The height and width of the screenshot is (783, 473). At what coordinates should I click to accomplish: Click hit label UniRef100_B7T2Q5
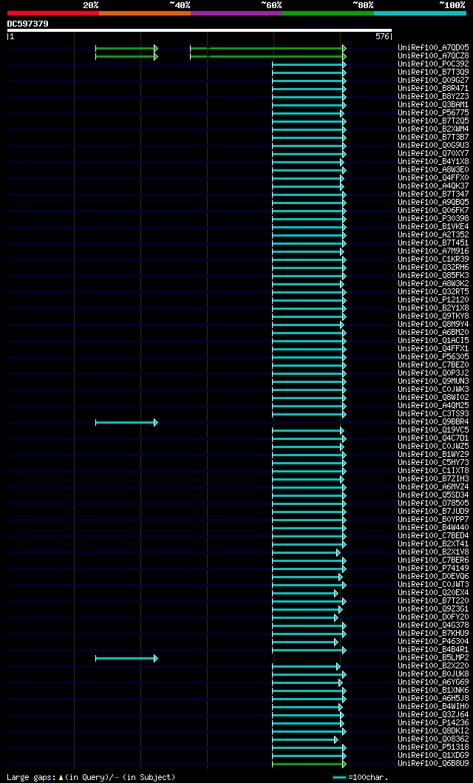433,121
